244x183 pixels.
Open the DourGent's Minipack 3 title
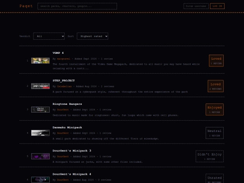click(72, 150)
